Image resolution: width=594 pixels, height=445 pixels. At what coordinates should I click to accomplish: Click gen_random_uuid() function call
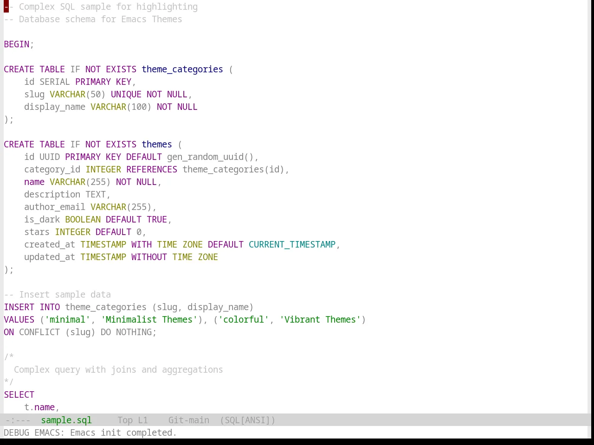210,157
